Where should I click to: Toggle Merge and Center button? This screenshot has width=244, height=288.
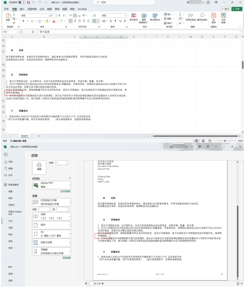click(94, 21)
